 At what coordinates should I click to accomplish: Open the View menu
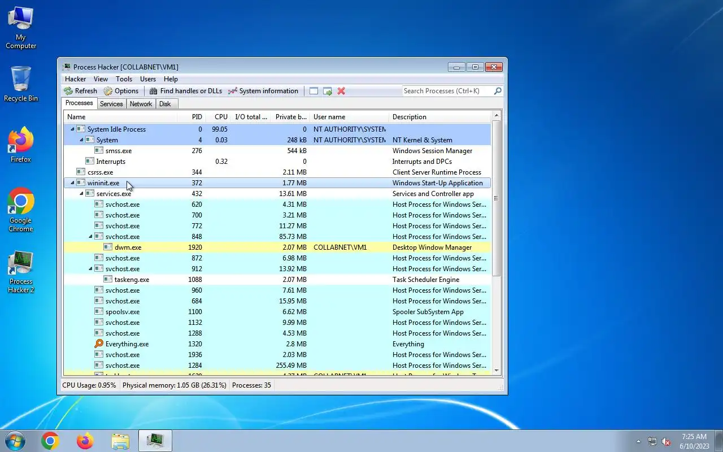(101, 79)
